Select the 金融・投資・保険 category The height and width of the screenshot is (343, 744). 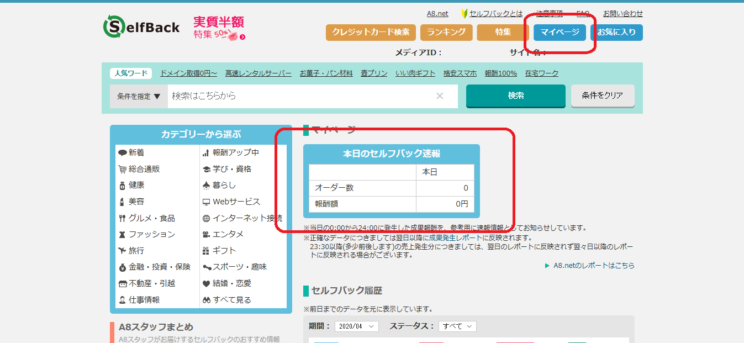[x=154, y=267]
